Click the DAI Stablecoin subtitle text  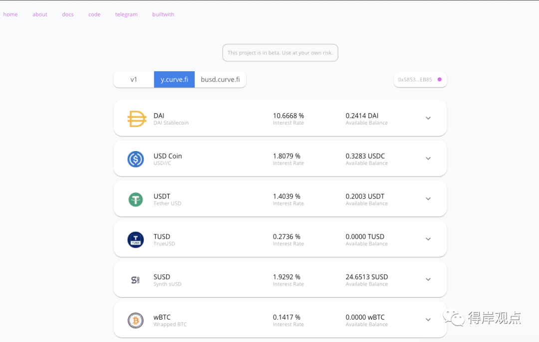point(171,123)
